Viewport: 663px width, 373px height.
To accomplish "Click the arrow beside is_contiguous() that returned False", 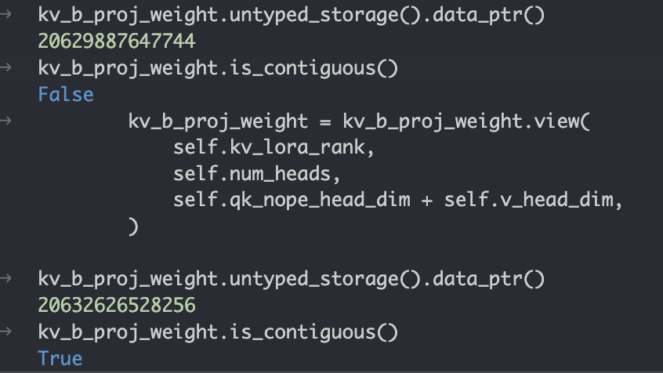I will pyautogui.click(x=5, y=67).
